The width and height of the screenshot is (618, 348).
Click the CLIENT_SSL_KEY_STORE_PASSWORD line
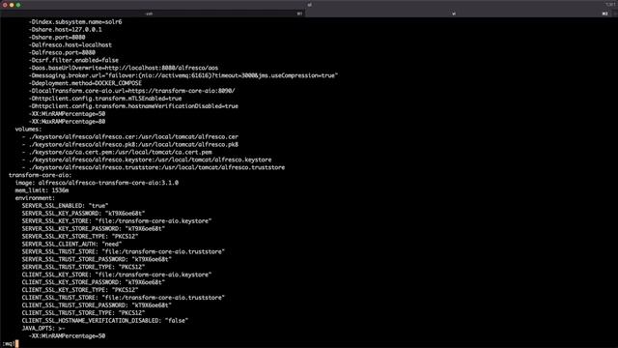coord(94,282)
